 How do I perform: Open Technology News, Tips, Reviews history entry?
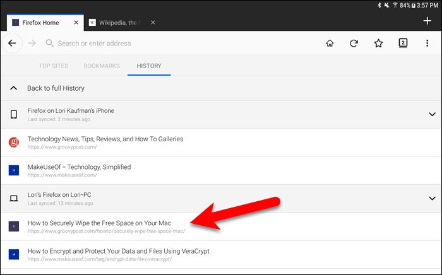point(221,143)
